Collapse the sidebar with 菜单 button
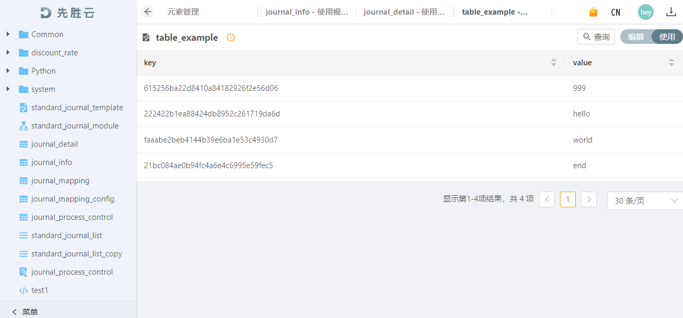 pos(25,312)
